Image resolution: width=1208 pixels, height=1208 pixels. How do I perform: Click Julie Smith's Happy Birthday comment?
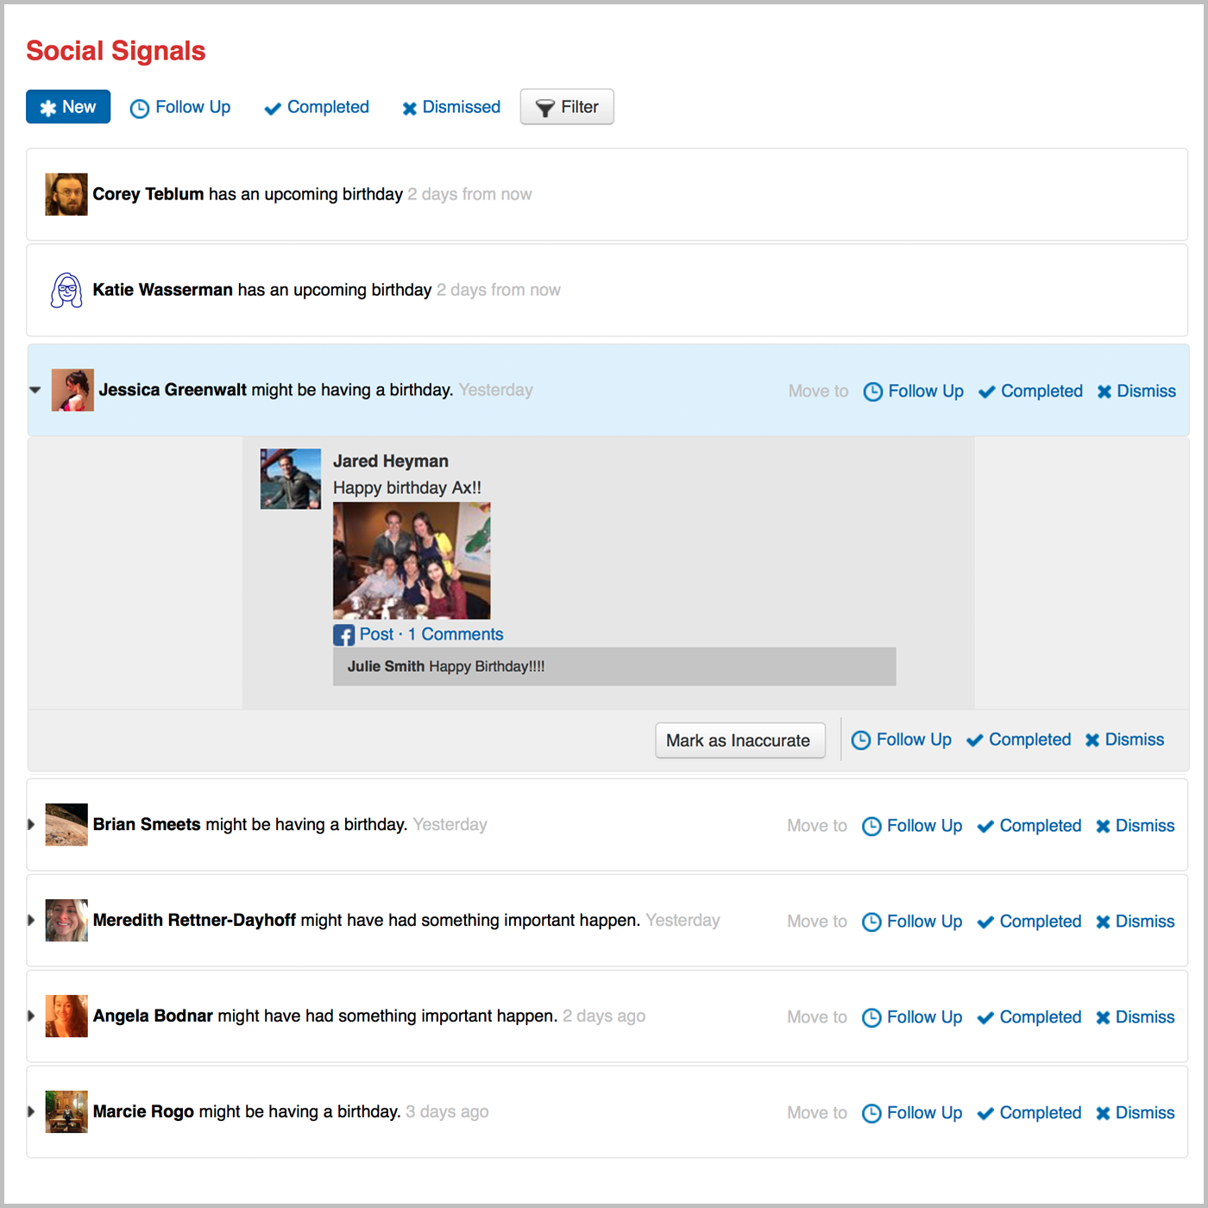pos(614,666)
